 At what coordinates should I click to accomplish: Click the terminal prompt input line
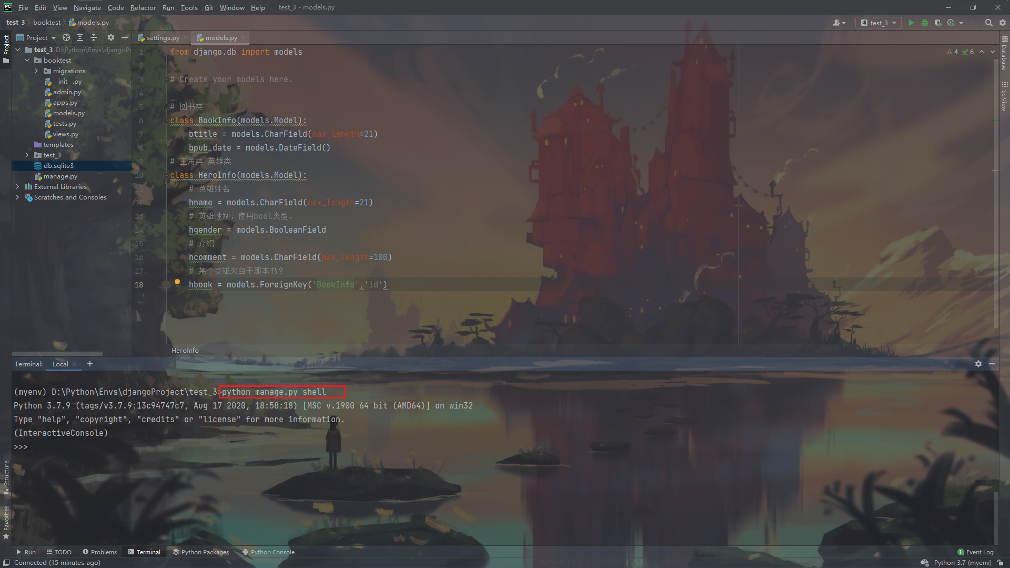[x=21, y=446]
